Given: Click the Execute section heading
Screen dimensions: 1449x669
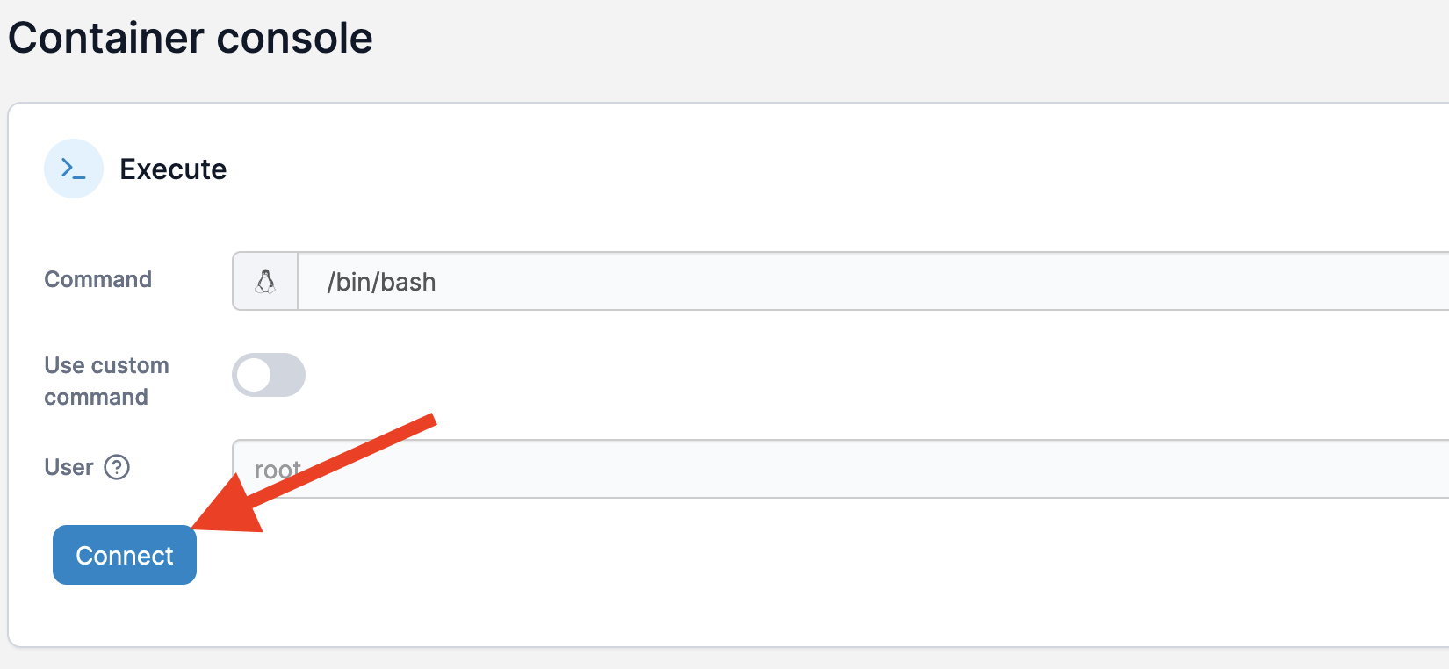Looking at the screenshot, I should (x=173, y=169).
